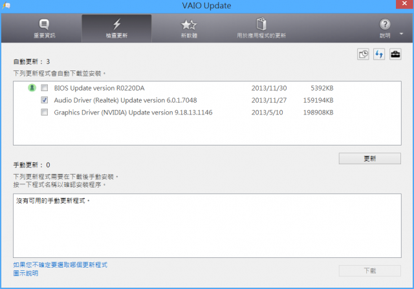The image size is (414, 289).
Task: Switch to the 檢查更新 lightning tab
Action: [116, 28]
